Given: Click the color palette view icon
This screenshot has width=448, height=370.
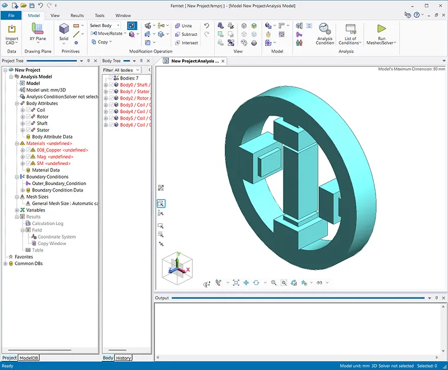Looking at the screenshot, I should (243, 43).
